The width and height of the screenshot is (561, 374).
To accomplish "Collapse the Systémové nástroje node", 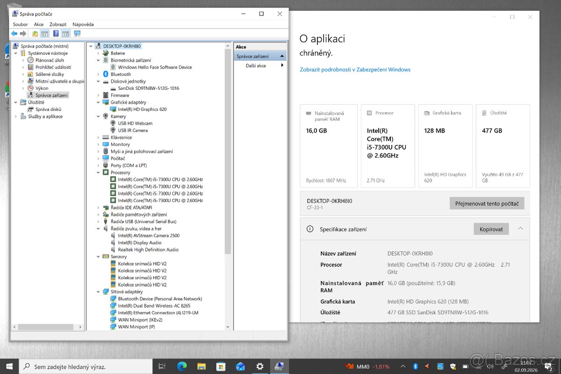I will (x=15, y=53).
